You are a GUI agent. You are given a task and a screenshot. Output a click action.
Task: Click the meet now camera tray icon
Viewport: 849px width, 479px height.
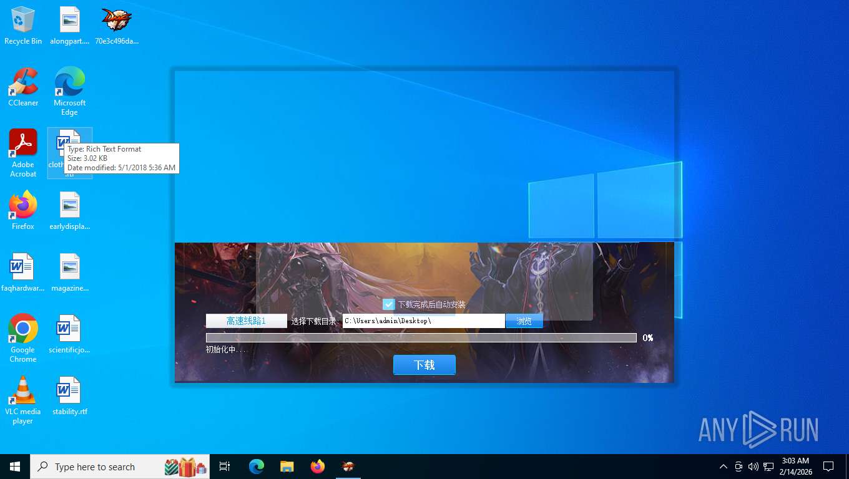pos(739,467)
